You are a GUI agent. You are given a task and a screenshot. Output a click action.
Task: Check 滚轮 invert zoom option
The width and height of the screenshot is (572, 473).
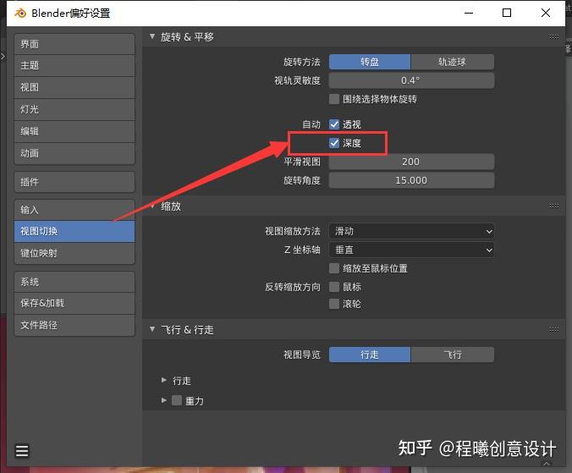pyautogui.click(x=334, y=304)
